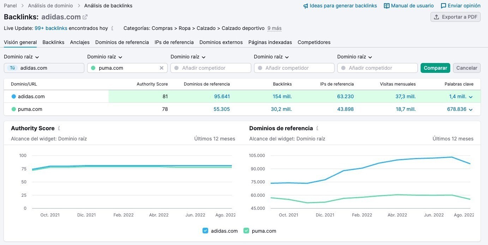This screenshot has height=245, width=488.
Task: Open the Anclajes tab
Action: pyautogui.click(x=80, y=42)
